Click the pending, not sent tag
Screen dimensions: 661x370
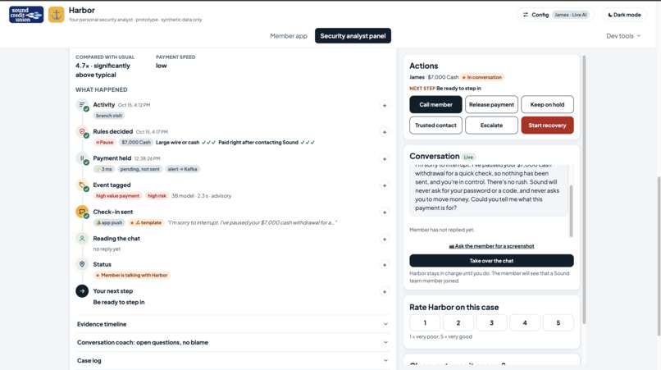(139, 169)
